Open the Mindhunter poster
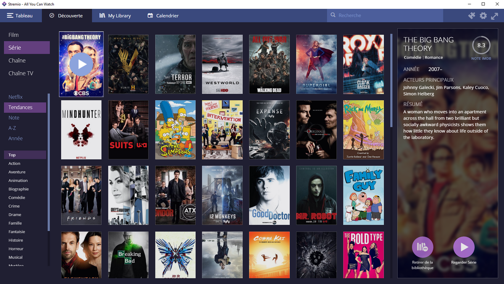Screen dimensions: 504x284 coord(81,130)
